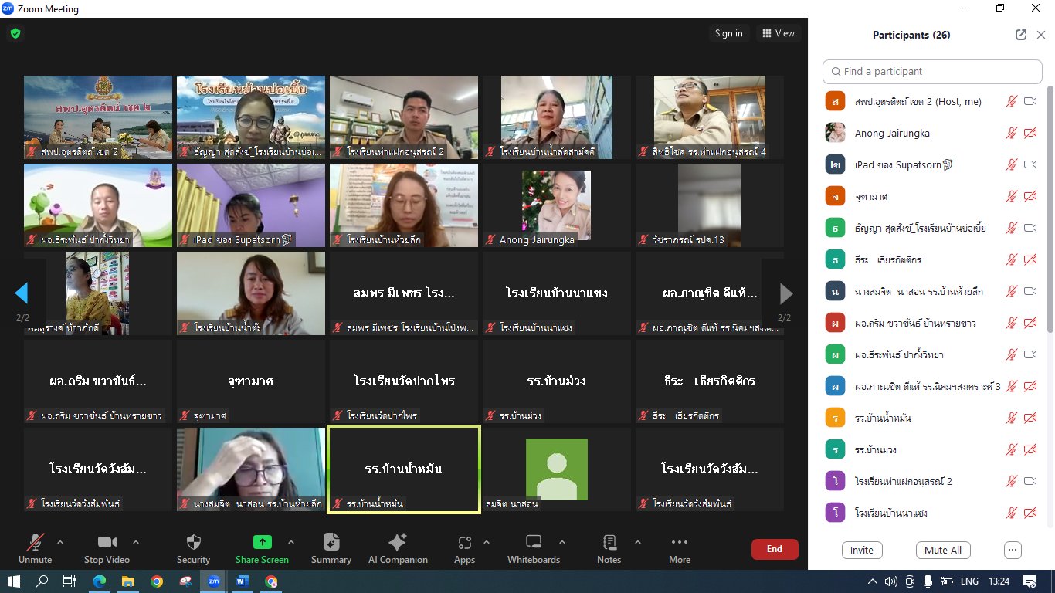The height and width of the screenshot is (593, 1055).
Task: Expand audio options arrow beside Unmute
Action: (60, 542)
